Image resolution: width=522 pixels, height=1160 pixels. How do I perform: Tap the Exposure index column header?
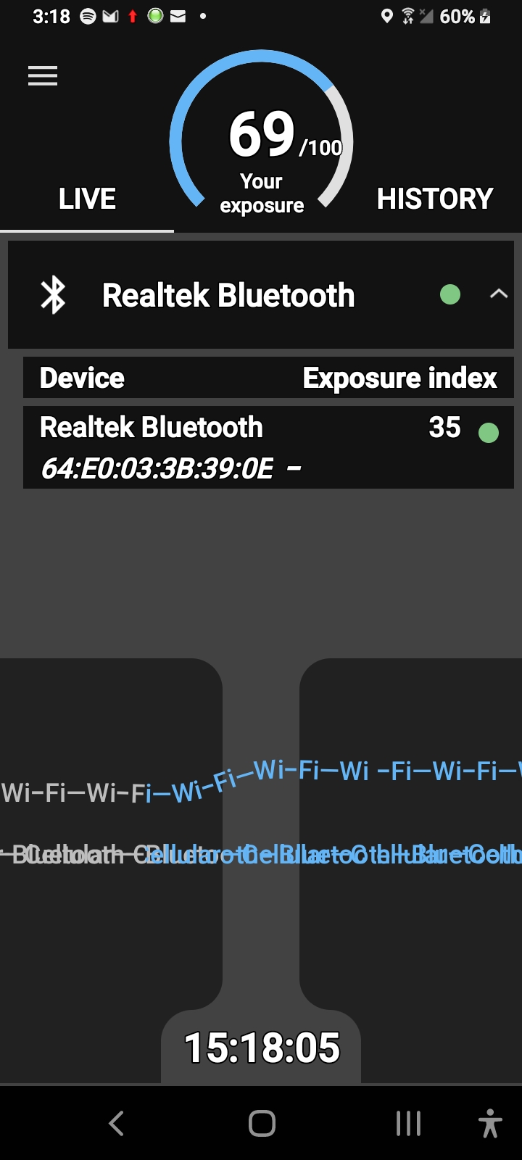[x=399, y=378]
